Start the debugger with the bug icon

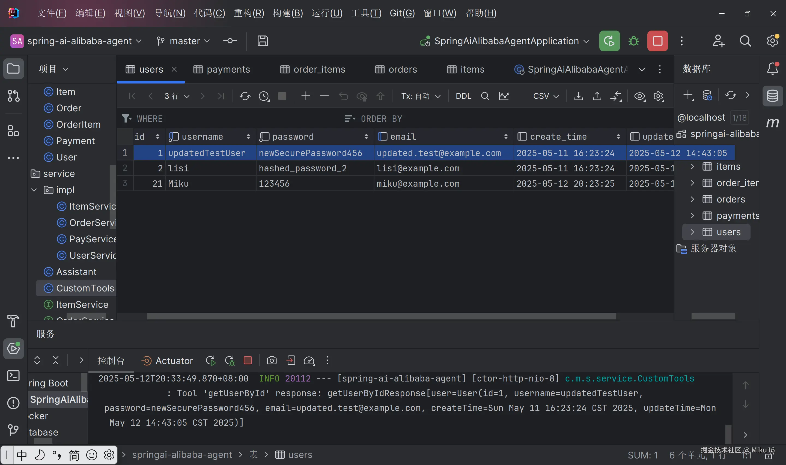click(x=633, y=41)
